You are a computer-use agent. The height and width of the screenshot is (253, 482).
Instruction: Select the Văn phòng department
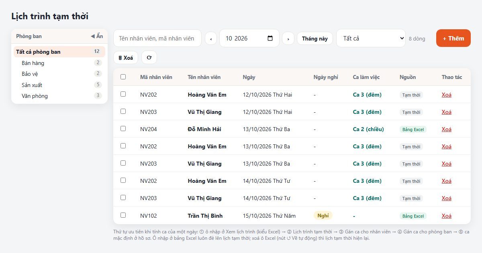point(59,96)
